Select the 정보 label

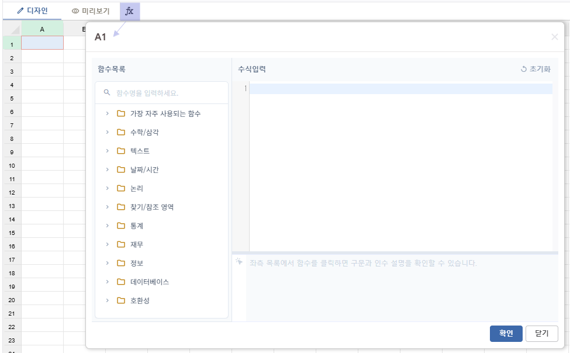137,263
